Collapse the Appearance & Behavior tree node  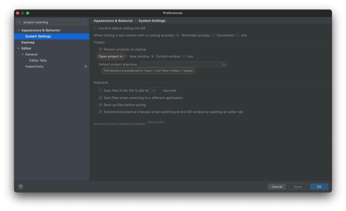coord(19,30)
